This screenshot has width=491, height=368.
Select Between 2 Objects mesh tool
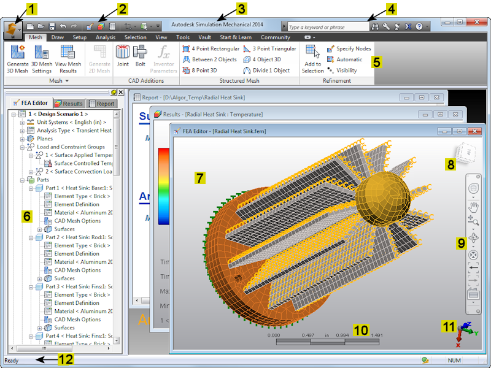[x=210, y=59]
